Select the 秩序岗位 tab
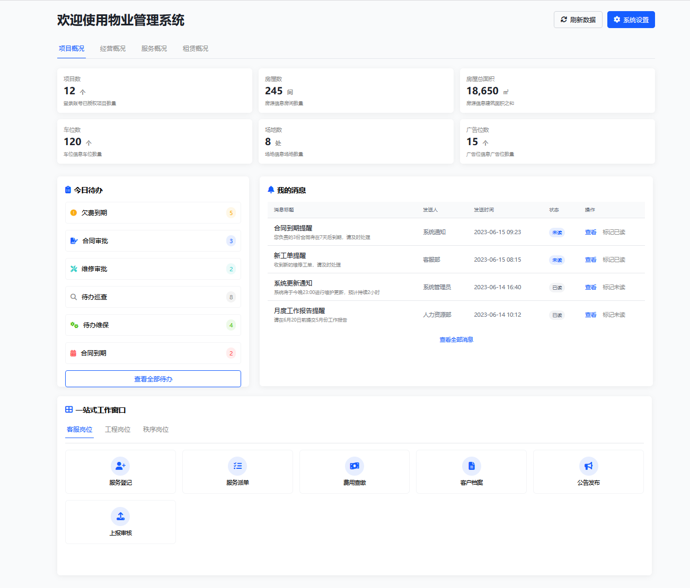The image size is (690, 588). tap(156, 430)
